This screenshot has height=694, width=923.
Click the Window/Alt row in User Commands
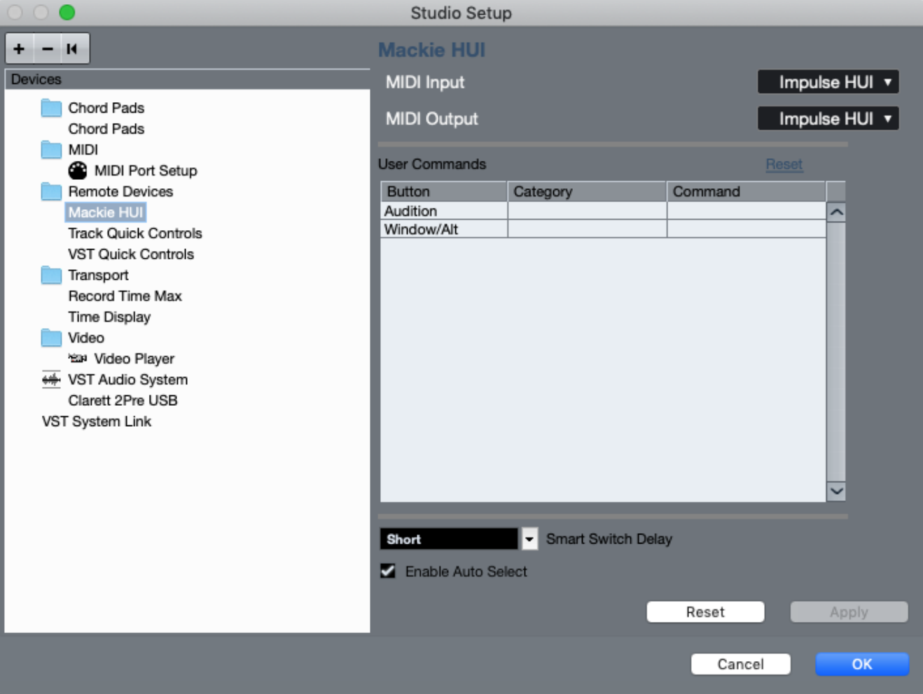click(603, 229)
